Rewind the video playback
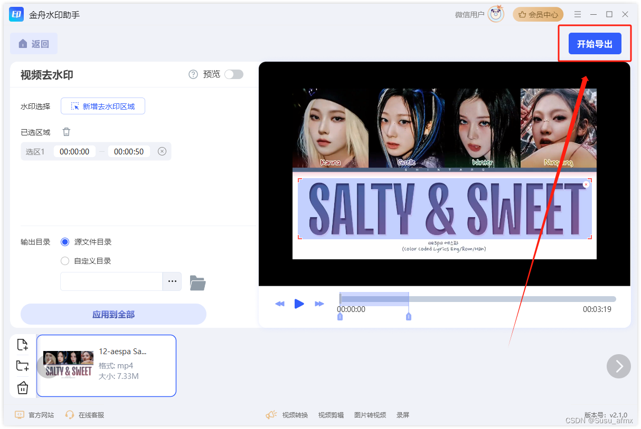The width and height of the screenshot is (641, 429). (x=280, y=304)
